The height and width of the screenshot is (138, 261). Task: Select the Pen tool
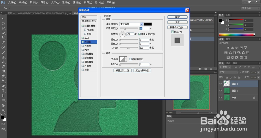(x=3, y=86)
